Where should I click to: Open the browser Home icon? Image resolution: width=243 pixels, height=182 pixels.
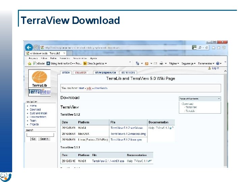pos(214,48)
